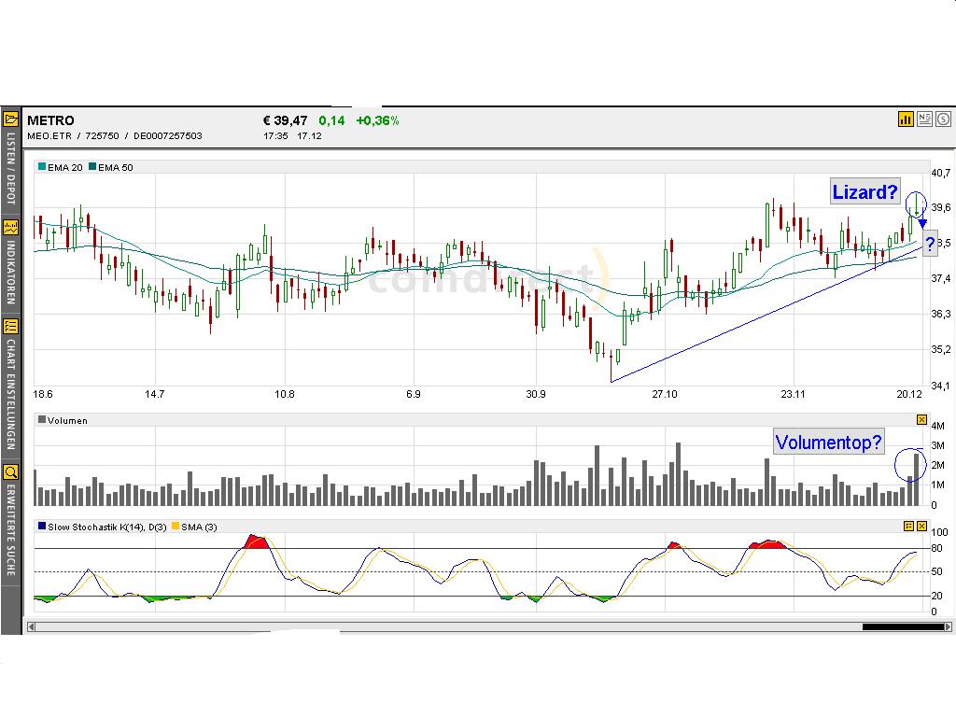
Task: Click the 30.9 date axis label
Action: 535,394
